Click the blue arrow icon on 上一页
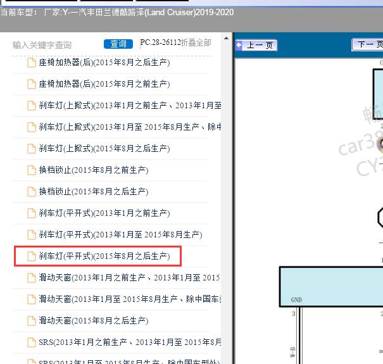 (239, 45)
